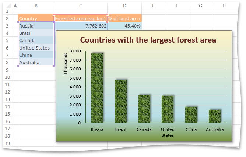This screenshot has height=157, width=246.
Task: Click the 45.40% value cell
Action: [x=124, y=26]
